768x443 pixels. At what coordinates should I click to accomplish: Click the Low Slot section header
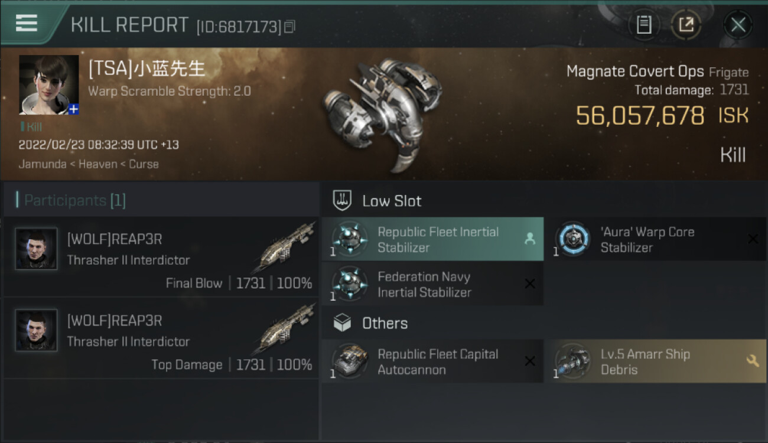pyautogui.click(x=391, y=201)
